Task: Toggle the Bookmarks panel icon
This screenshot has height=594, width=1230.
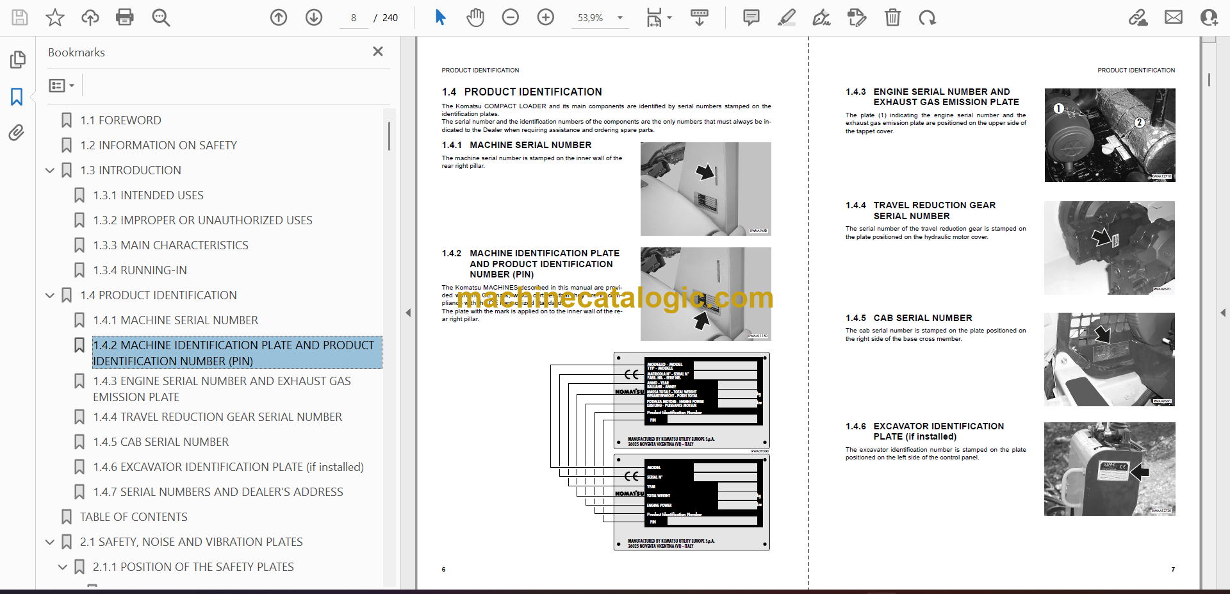Action: tap(17, 97)
